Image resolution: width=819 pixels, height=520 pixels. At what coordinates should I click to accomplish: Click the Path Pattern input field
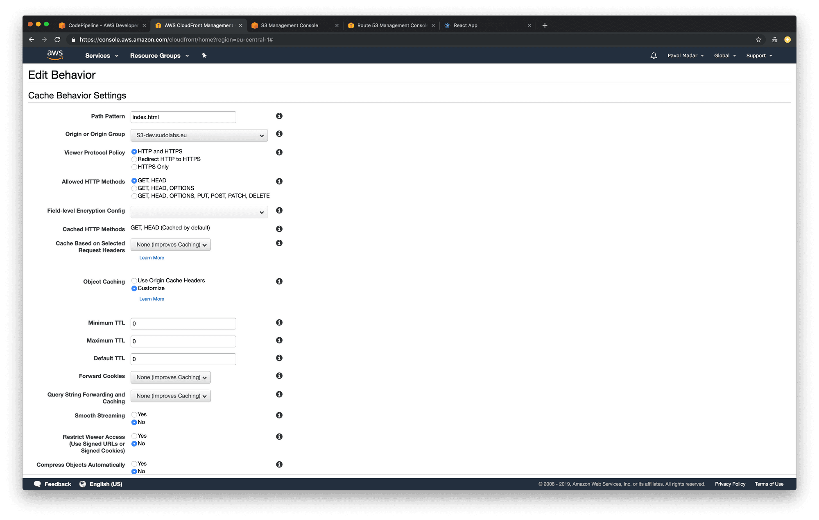pyautogui.click(x=183, y=117)
